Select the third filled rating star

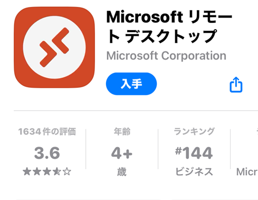(x=47, y=171)
